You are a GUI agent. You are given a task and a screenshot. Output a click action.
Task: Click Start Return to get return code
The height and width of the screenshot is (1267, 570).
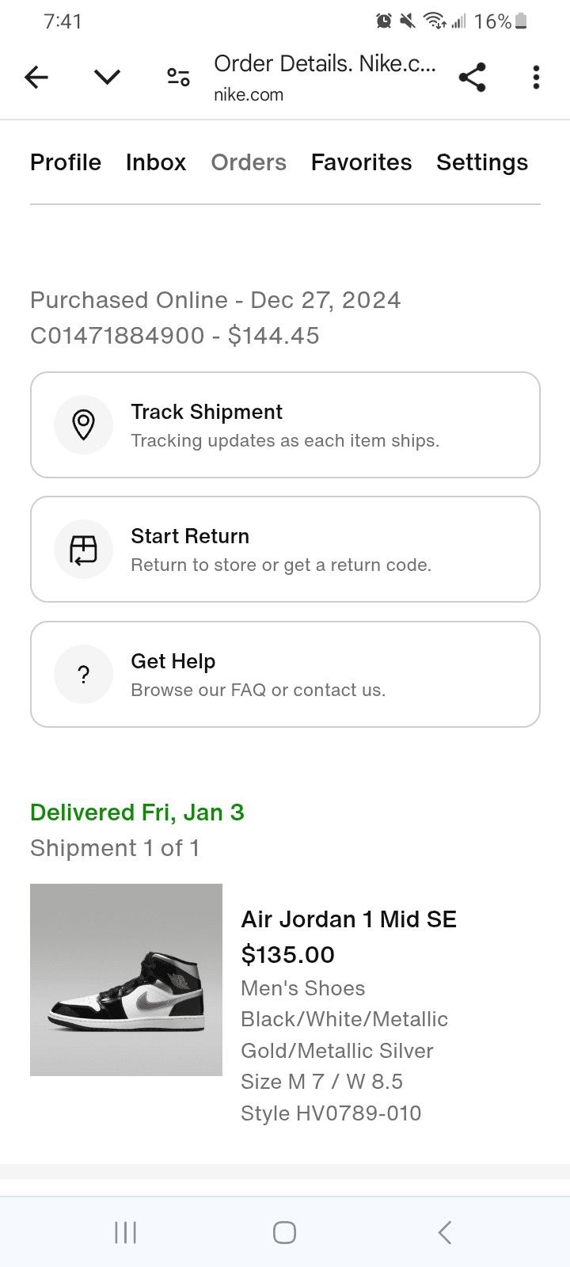tap(285, 549)
